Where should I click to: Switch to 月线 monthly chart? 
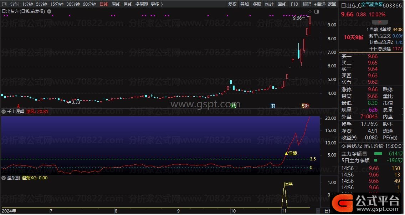point(128,4)
